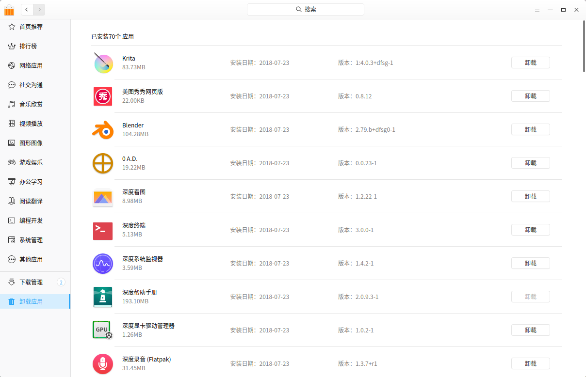
Task: Uninstall 深度系统监视器 with its 卸载 button
Action: 531,263
